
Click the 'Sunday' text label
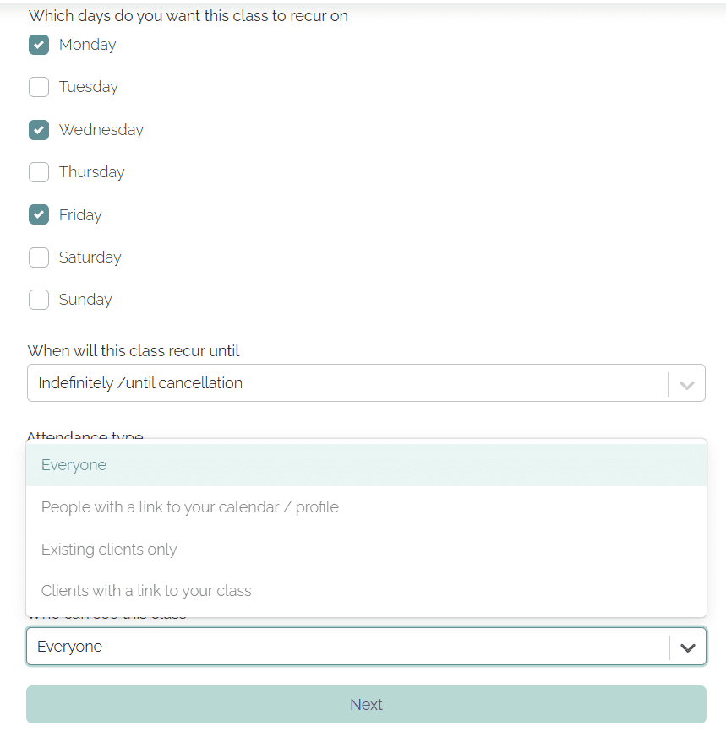85,300
